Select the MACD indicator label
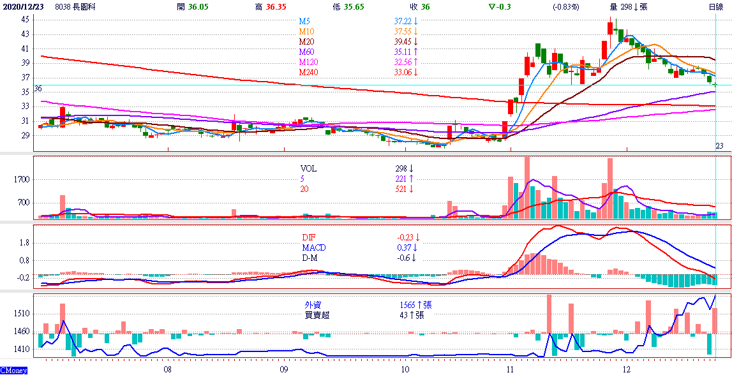The height and width of the screenshot is (382, 732). pyautogui.click(x=314, y=247)
